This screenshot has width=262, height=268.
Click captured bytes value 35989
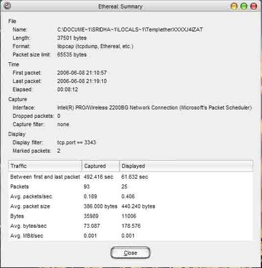(x=91, y=216)
